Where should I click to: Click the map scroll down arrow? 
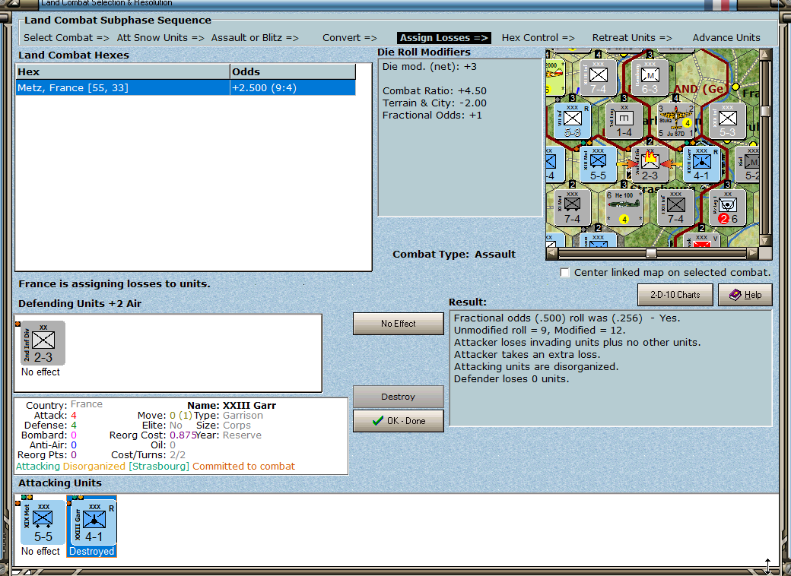(765, 241)
